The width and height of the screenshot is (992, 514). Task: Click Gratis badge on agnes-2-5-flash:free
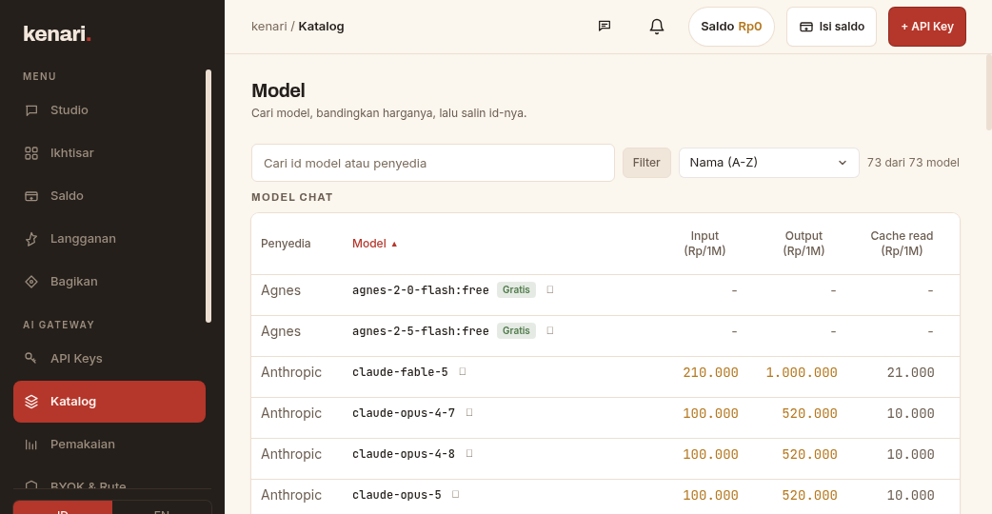click(516, 330)
